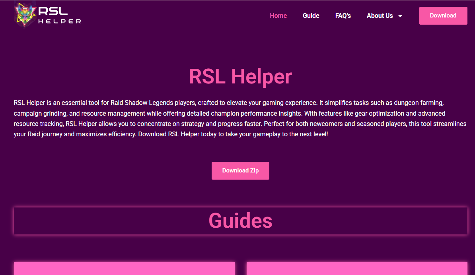The image size is (475, 275).
Task: Click the Download Zip button
Action: [240, 170]
